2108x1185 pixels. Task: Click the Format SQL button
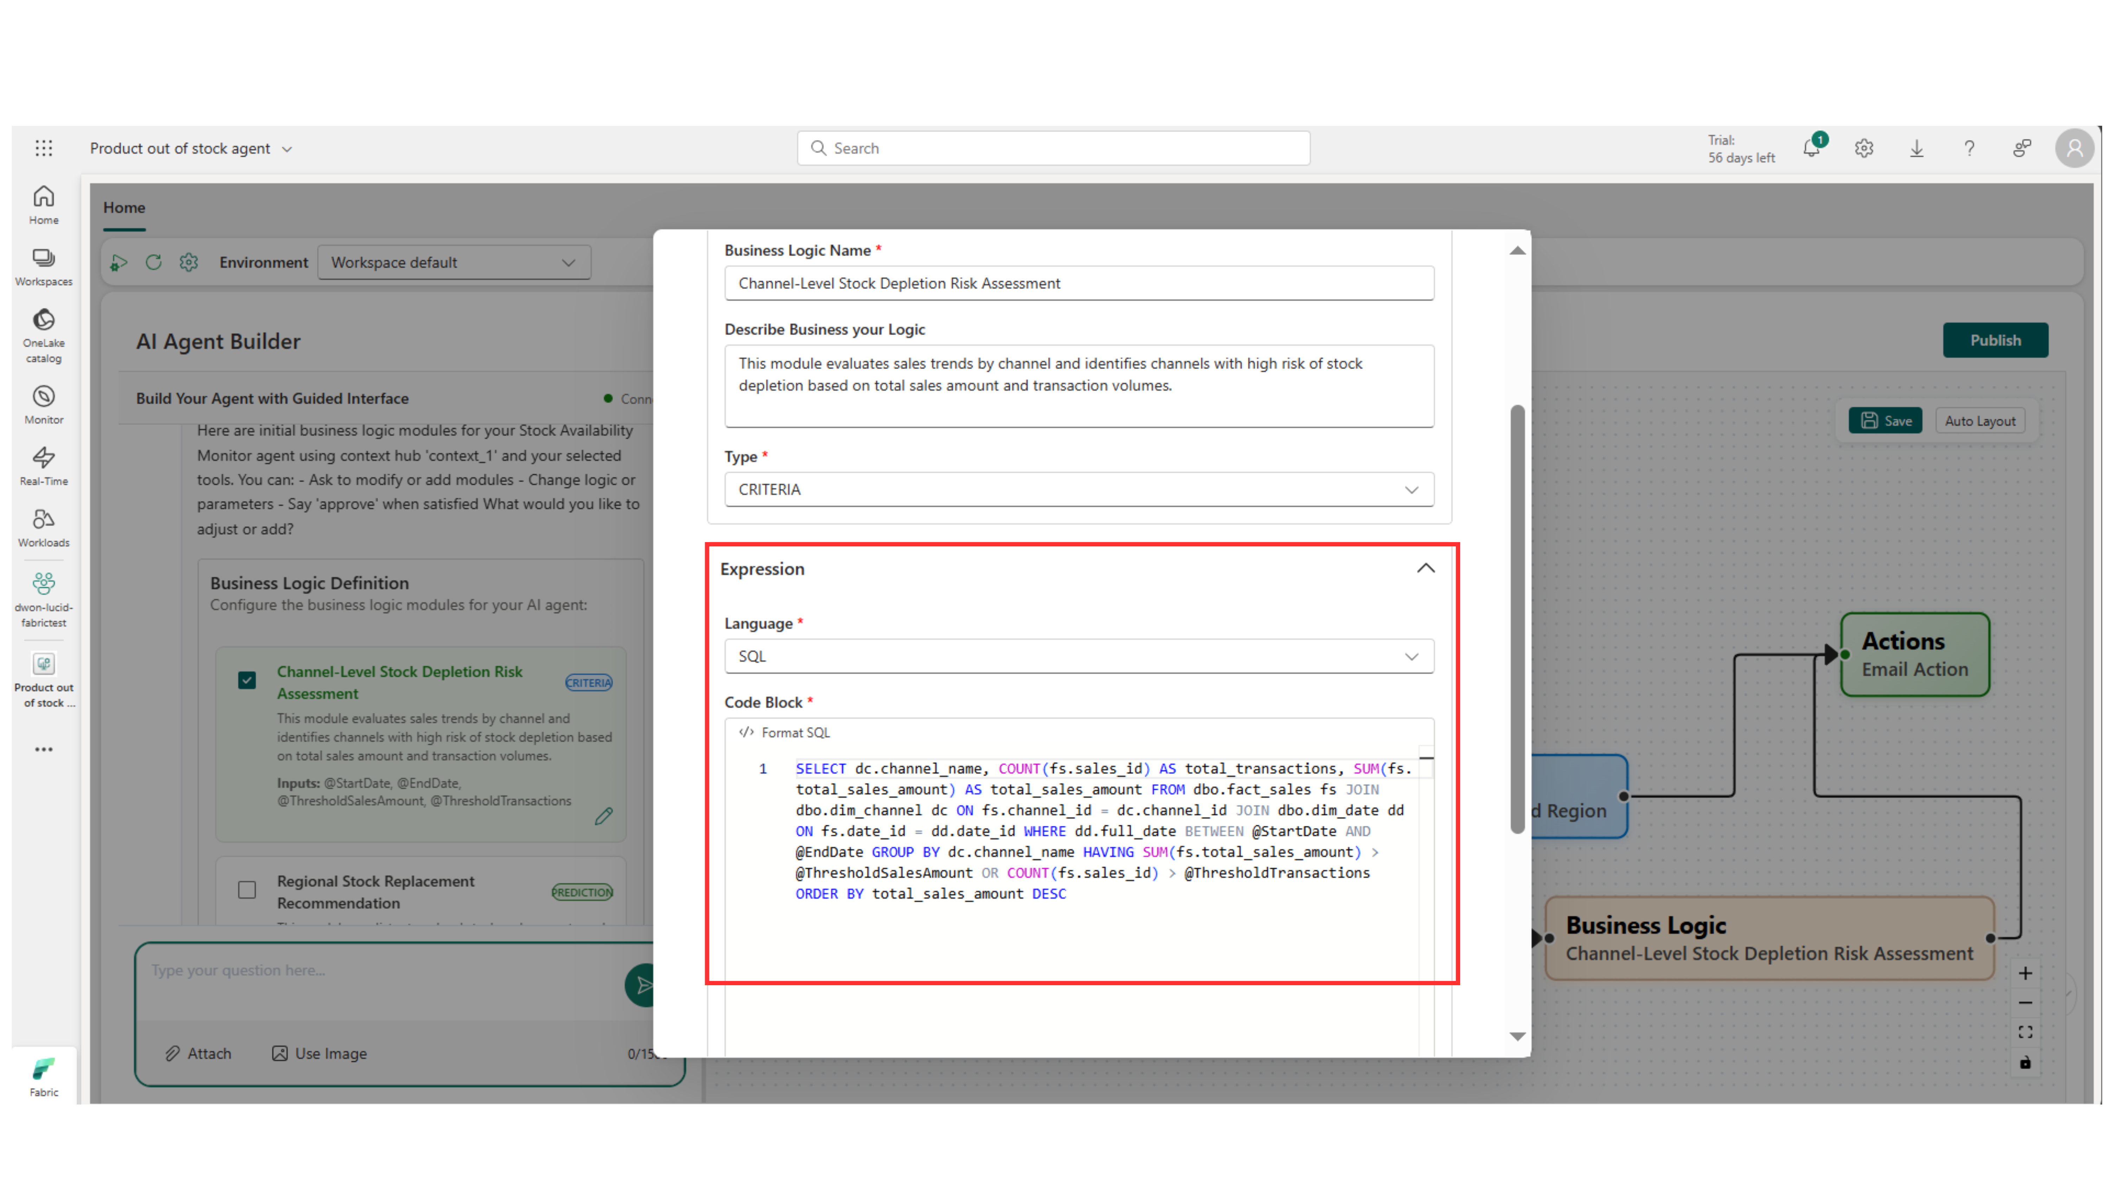tap(785, 733)
